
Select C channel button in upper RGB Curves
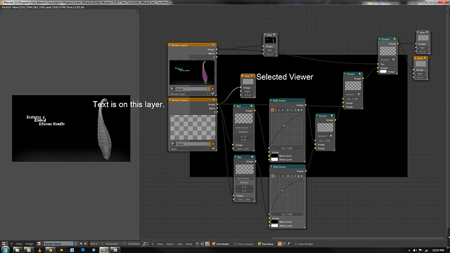[x=273, y=110]
